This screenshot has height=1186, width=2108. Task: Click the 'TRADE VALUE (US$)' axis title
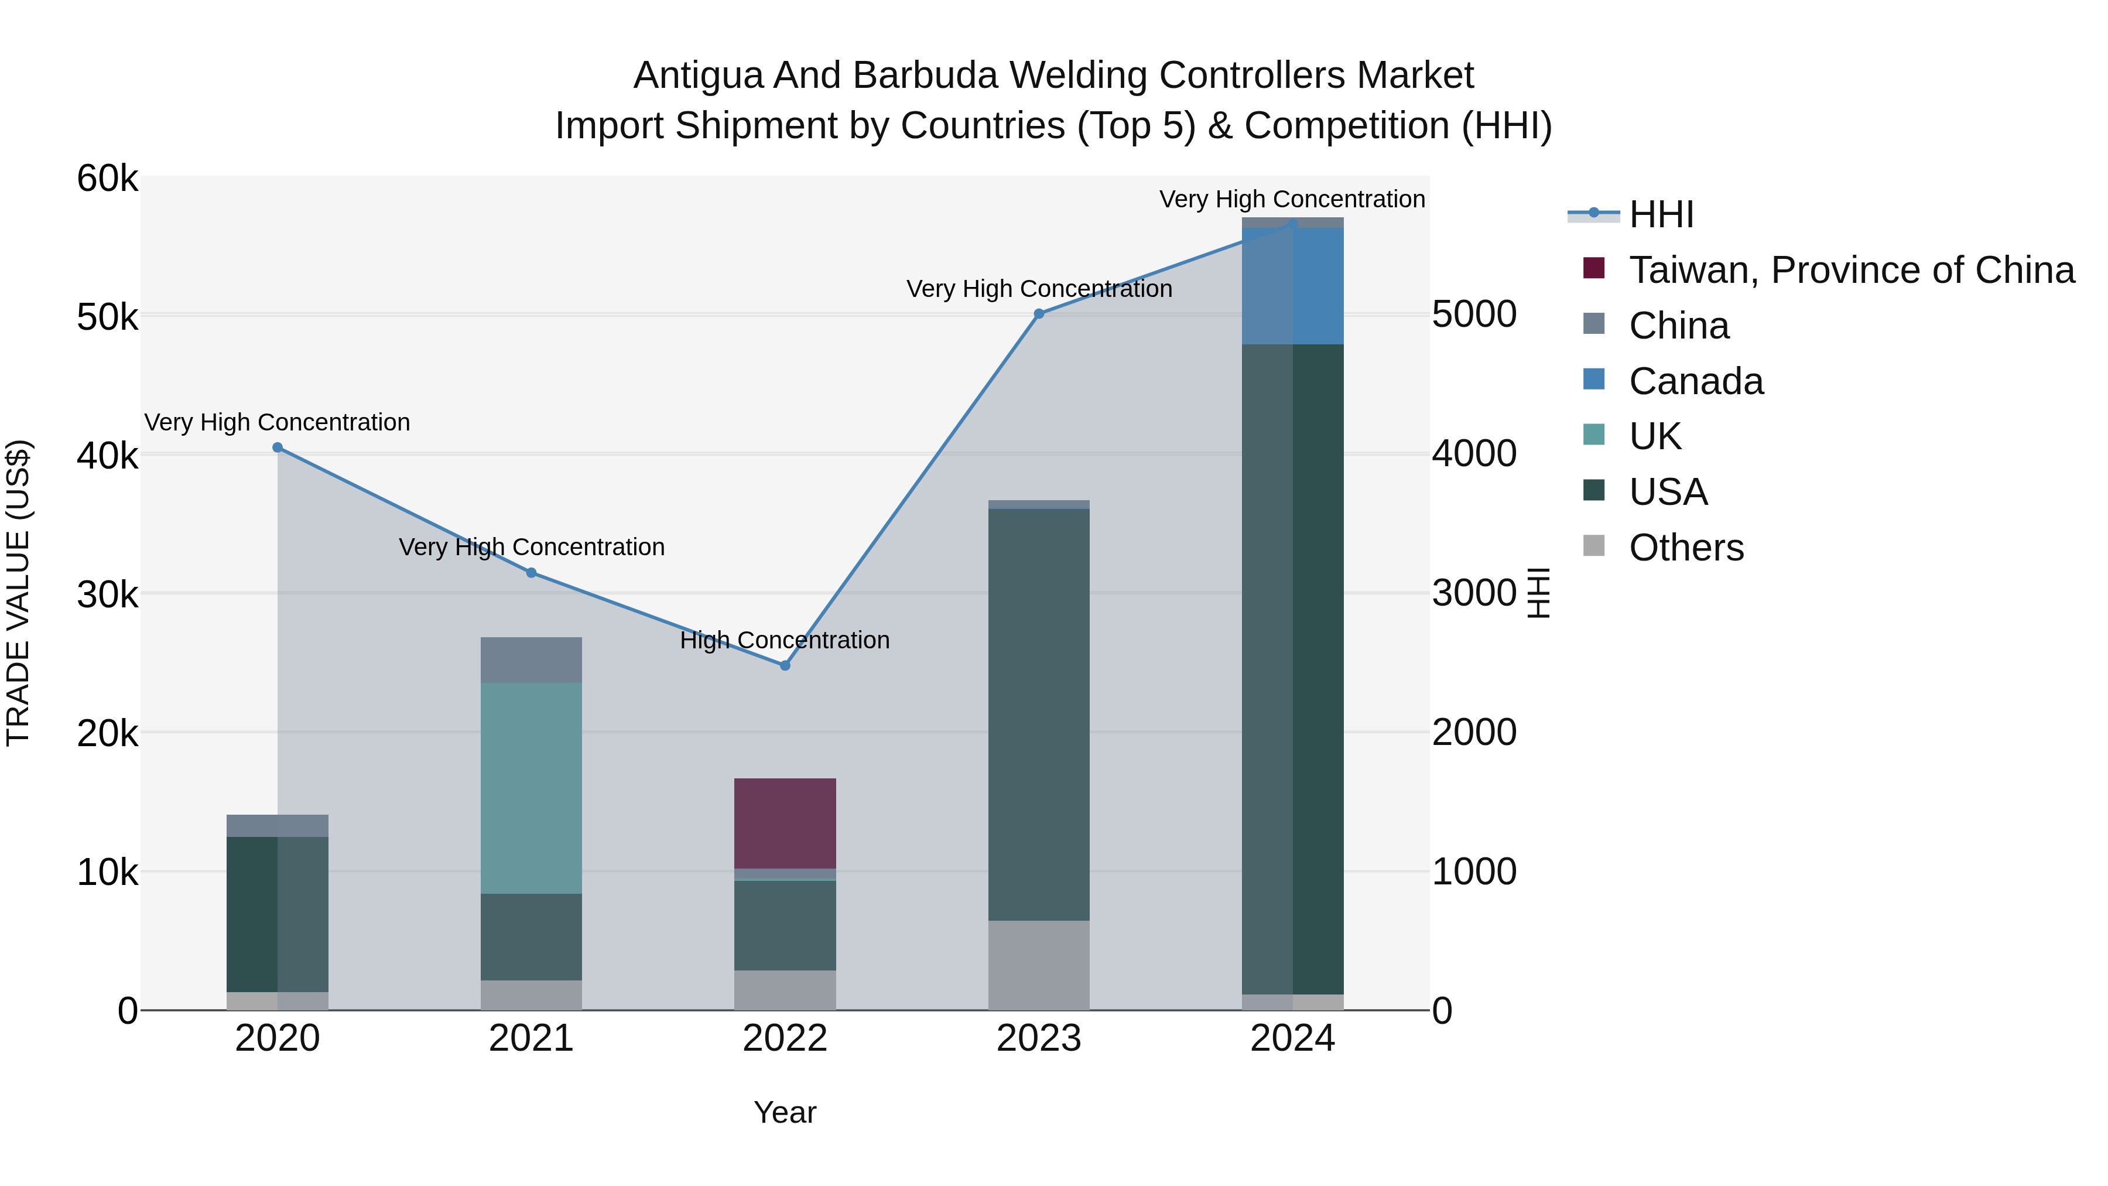point(18,593)
